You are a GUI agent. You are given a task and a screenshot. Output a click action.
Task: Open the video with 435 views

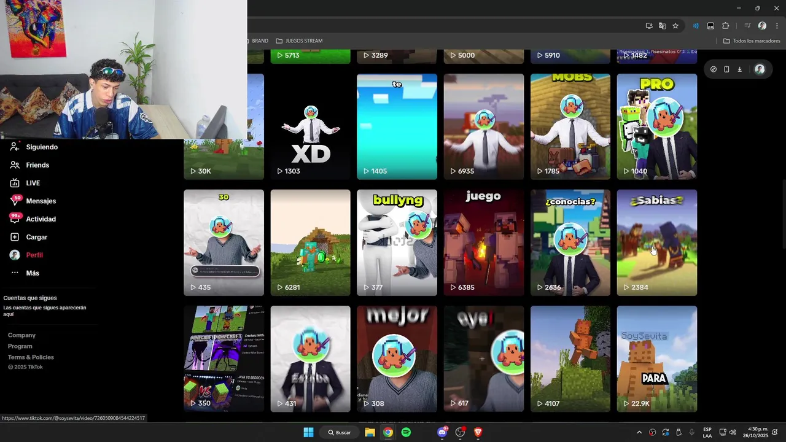click(224, 242)
